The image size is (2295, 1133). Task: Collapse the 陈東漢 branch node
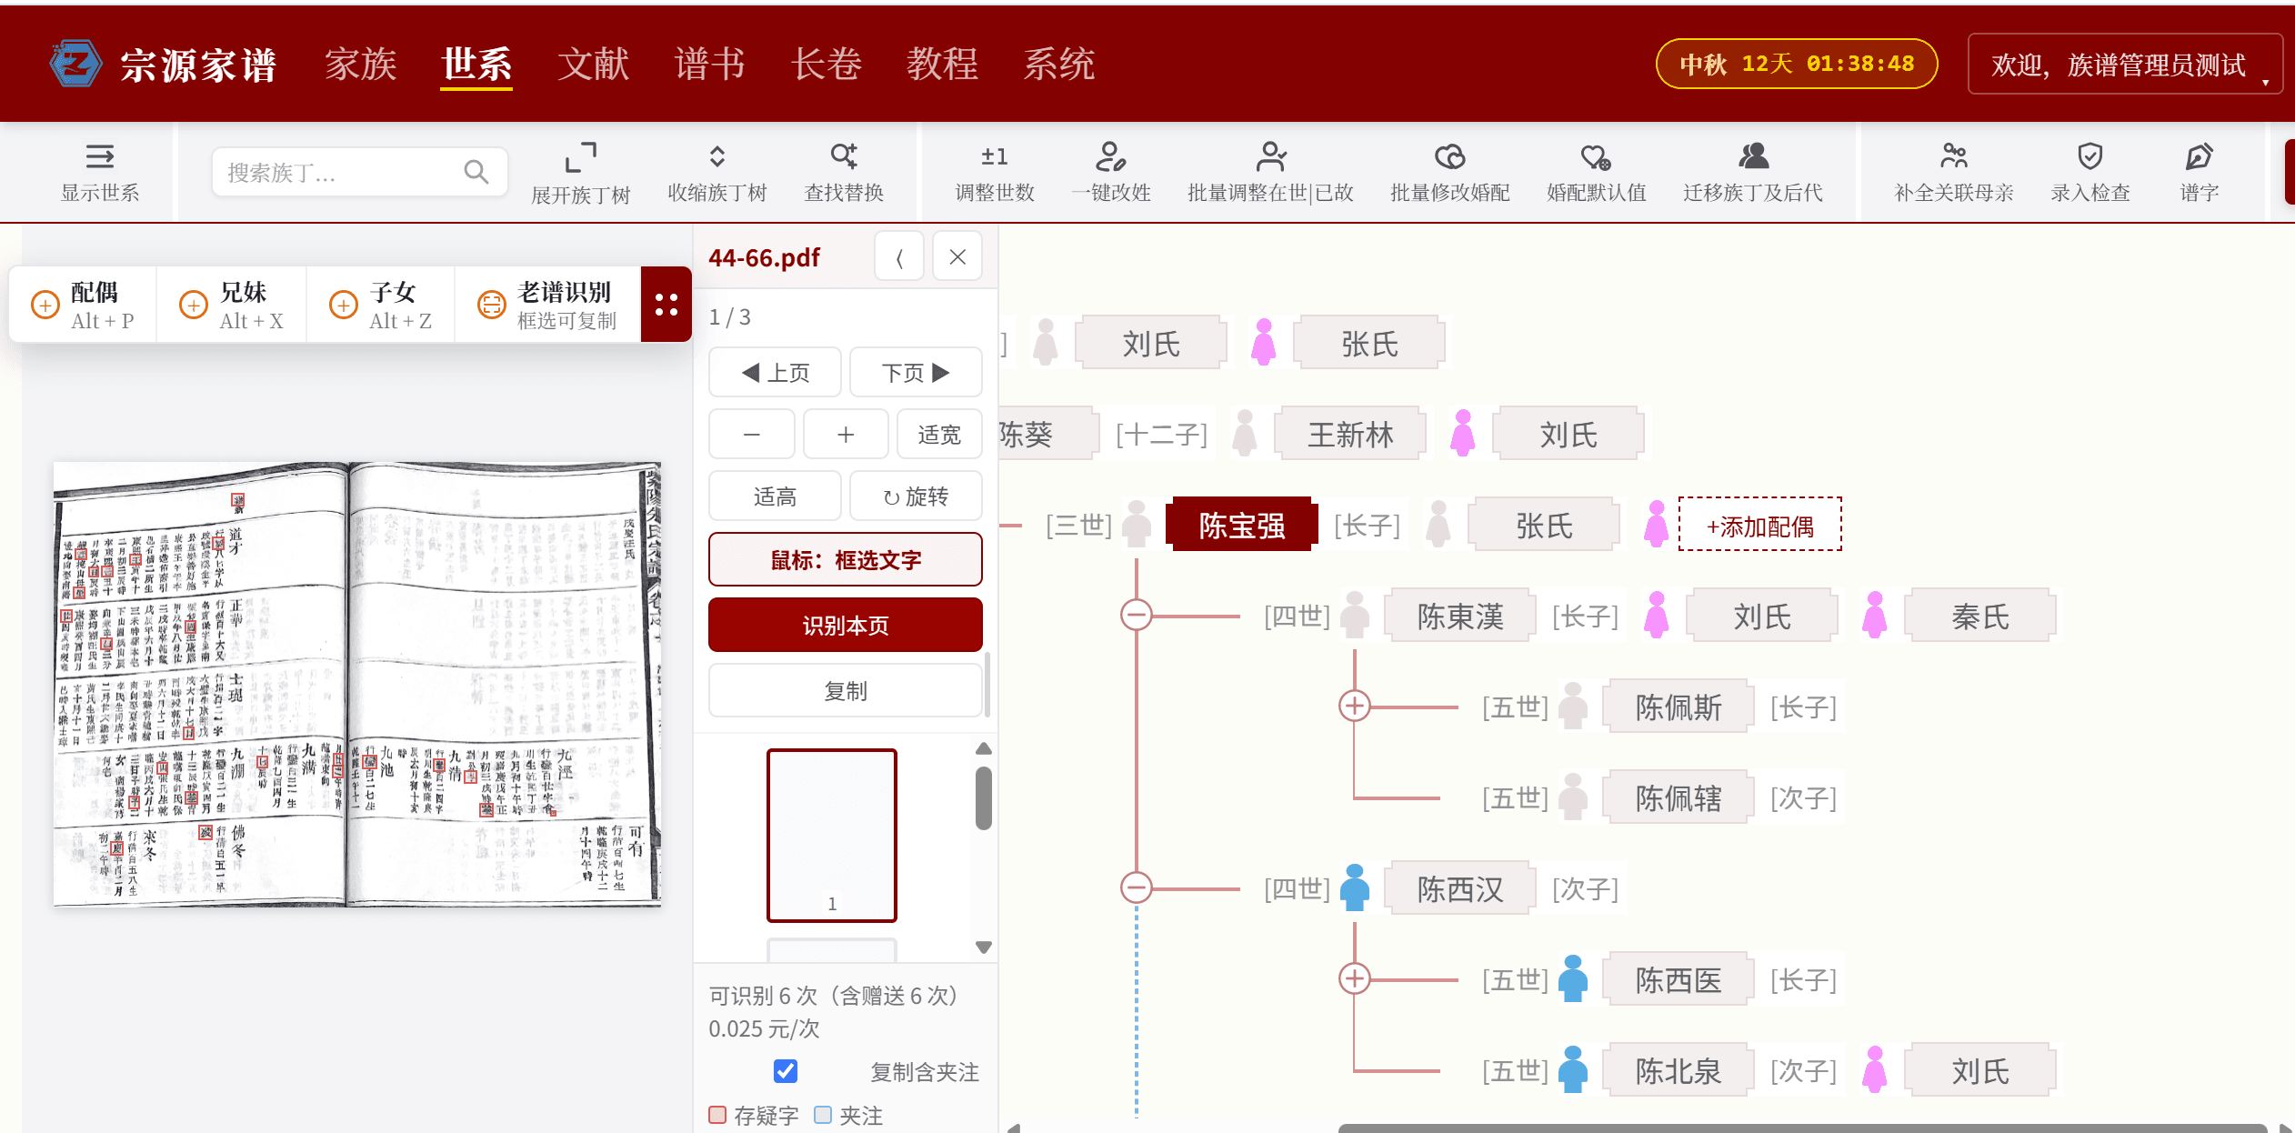click(1137, 616)
